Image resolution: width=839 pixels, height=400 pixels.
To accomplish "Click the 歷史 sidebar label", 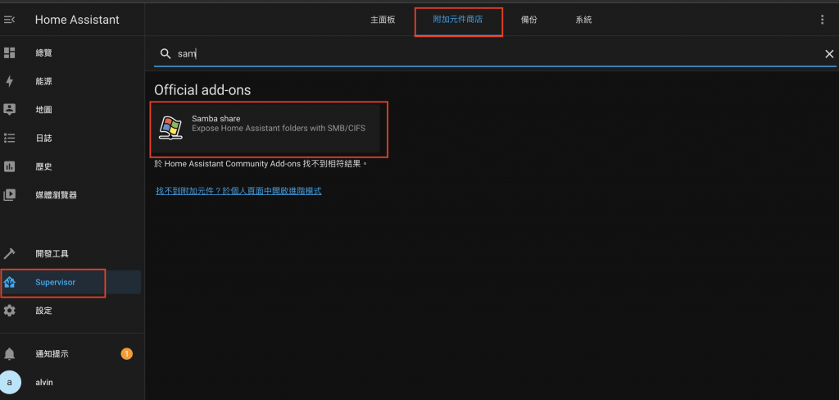I will (x=44, y=166).
